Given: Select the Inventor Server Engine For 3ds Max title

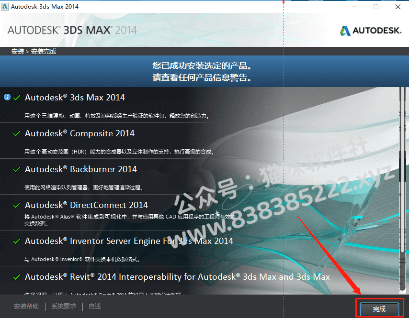Looking at the screenshot, I should (129, 241).
